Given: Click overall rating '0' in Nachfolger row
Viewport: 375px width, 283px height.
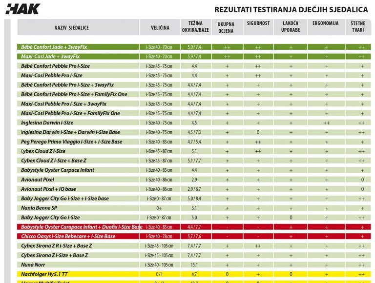Looking at the screenshot, I should 227,274.
